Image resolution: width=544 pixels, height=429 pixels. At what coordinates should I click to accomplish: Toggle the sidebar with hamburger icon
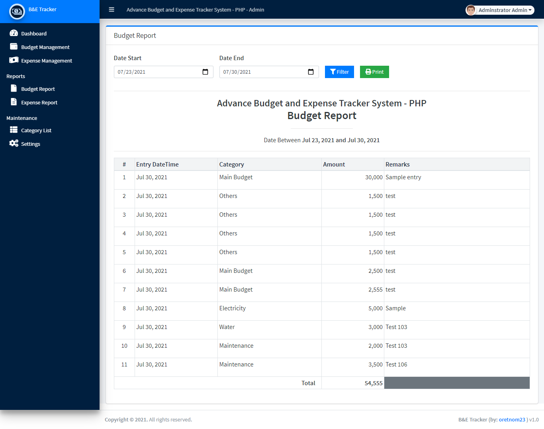coord(112,10)
